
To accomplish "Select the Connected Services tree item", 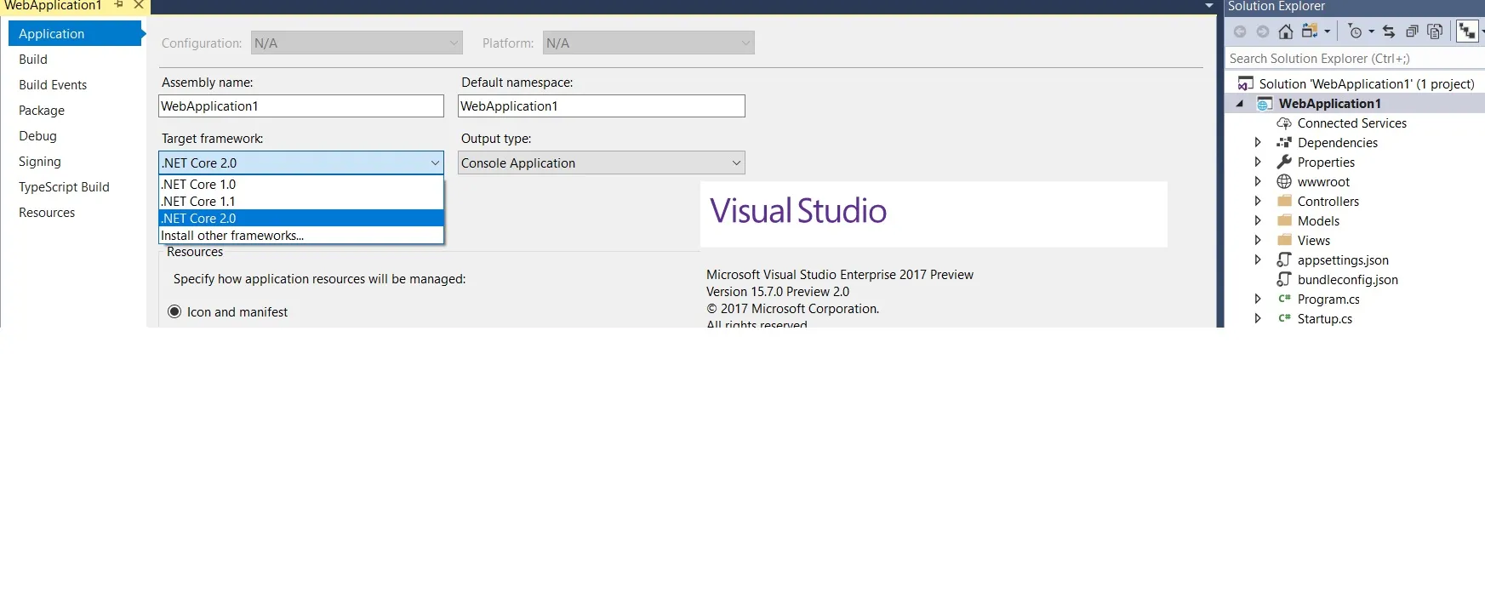I will click(1351, 123).
